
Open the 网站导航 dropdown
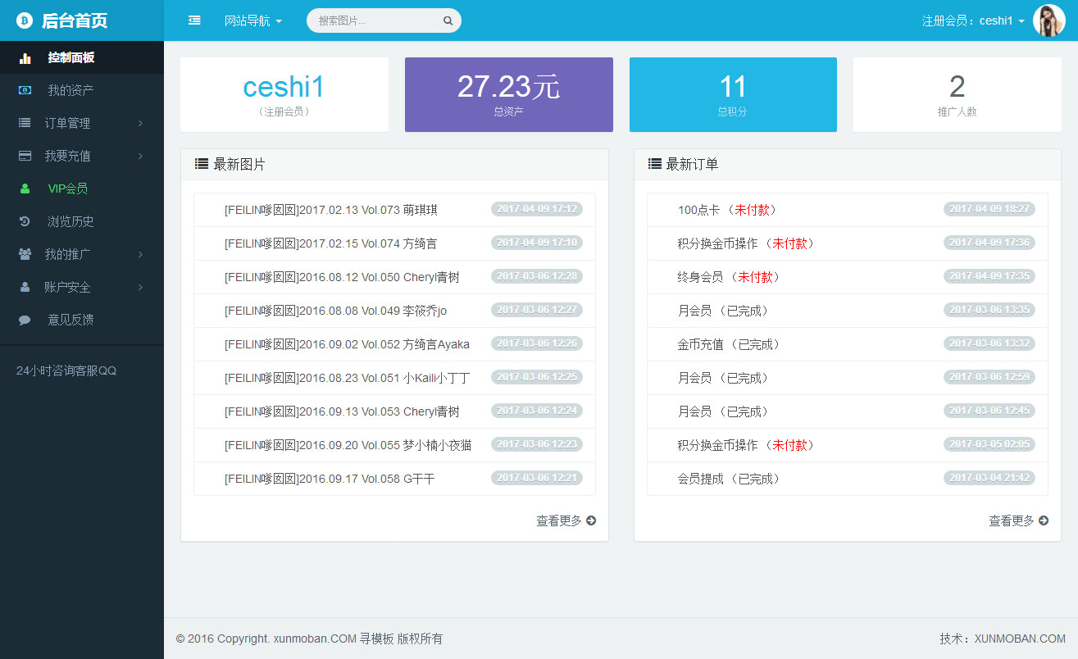point(252,20)
